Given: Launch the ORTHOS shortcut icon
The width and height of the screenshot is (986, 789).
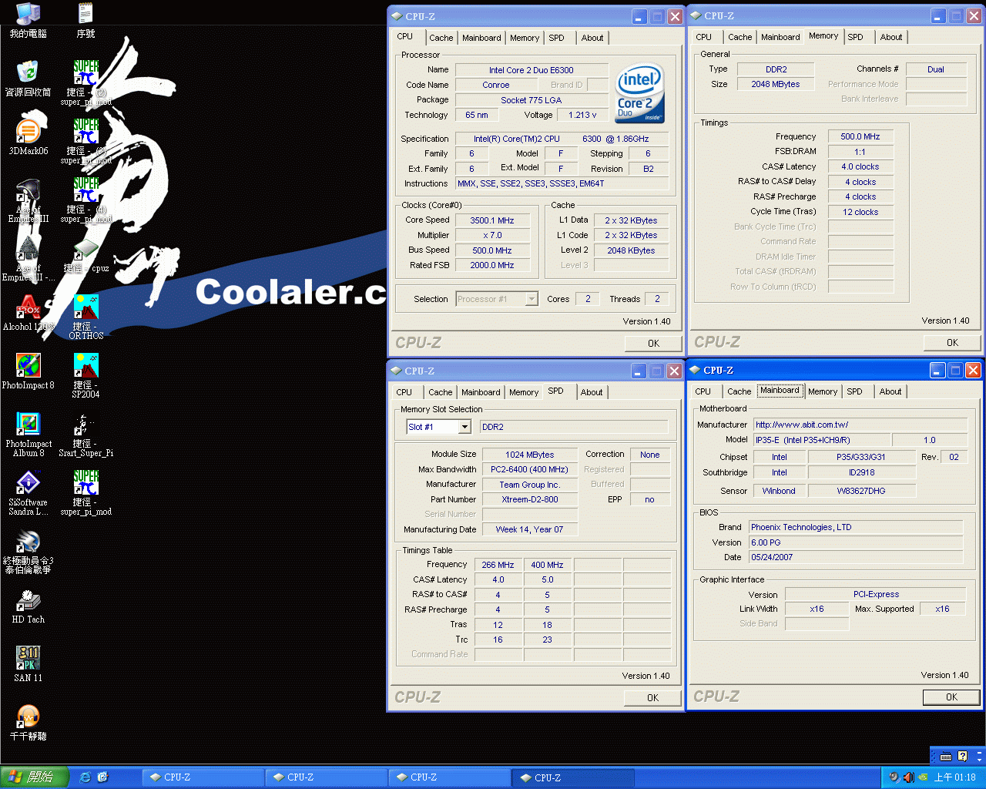Looking at the screenshot, I should tap(86, 317).
